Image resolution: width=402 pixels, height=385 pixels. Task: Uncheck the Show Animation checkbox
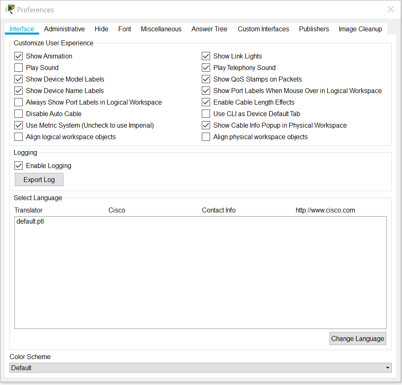19,56
